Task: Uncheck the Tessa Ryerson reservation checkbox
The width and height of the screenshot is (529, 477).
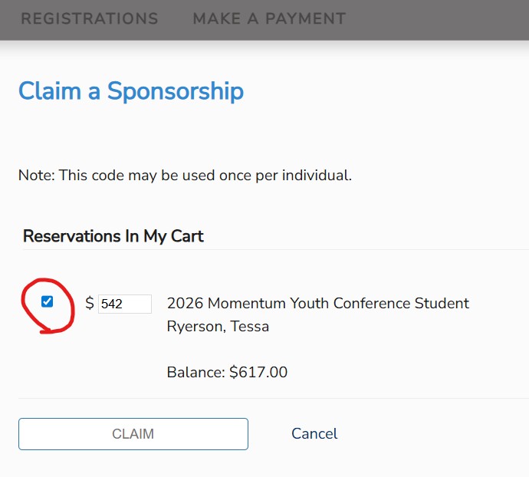Action: pyautogui.click(x=48, y=301)
